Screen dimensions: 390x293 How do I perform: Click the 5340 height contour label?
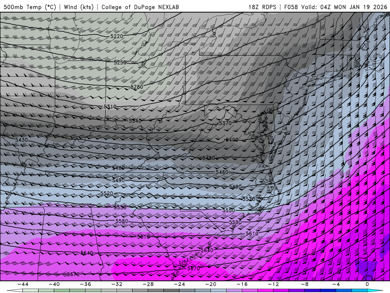135,121
